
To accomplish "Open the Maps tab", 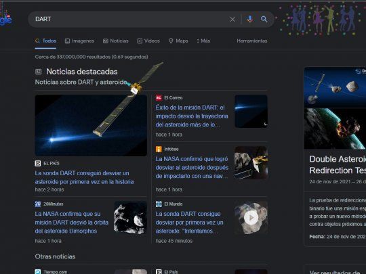I will pos(178,41).
